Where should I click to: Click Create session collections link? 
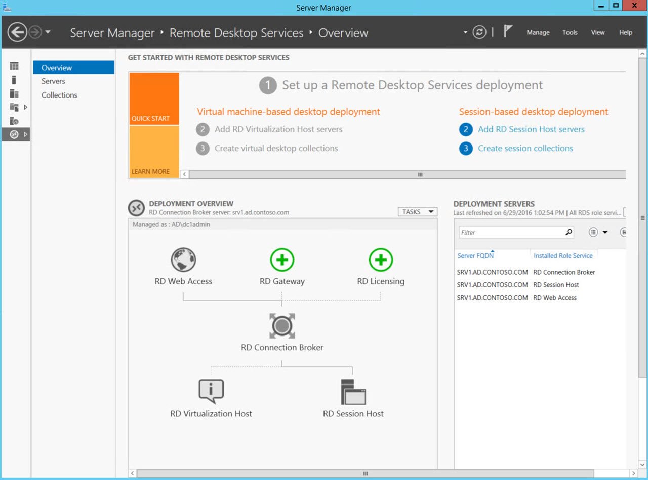[525, 148]
